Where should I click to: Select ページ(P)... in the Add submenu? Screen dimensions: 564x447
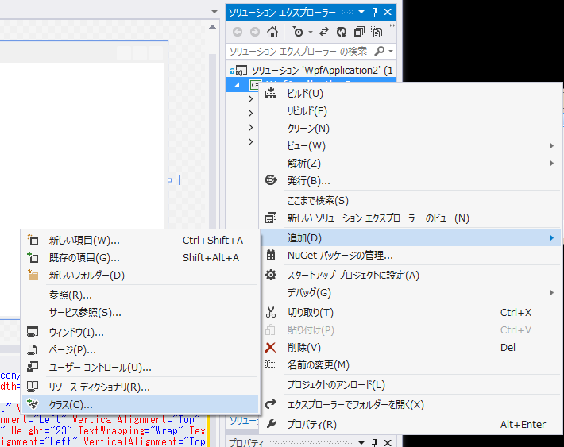point(141,350)
